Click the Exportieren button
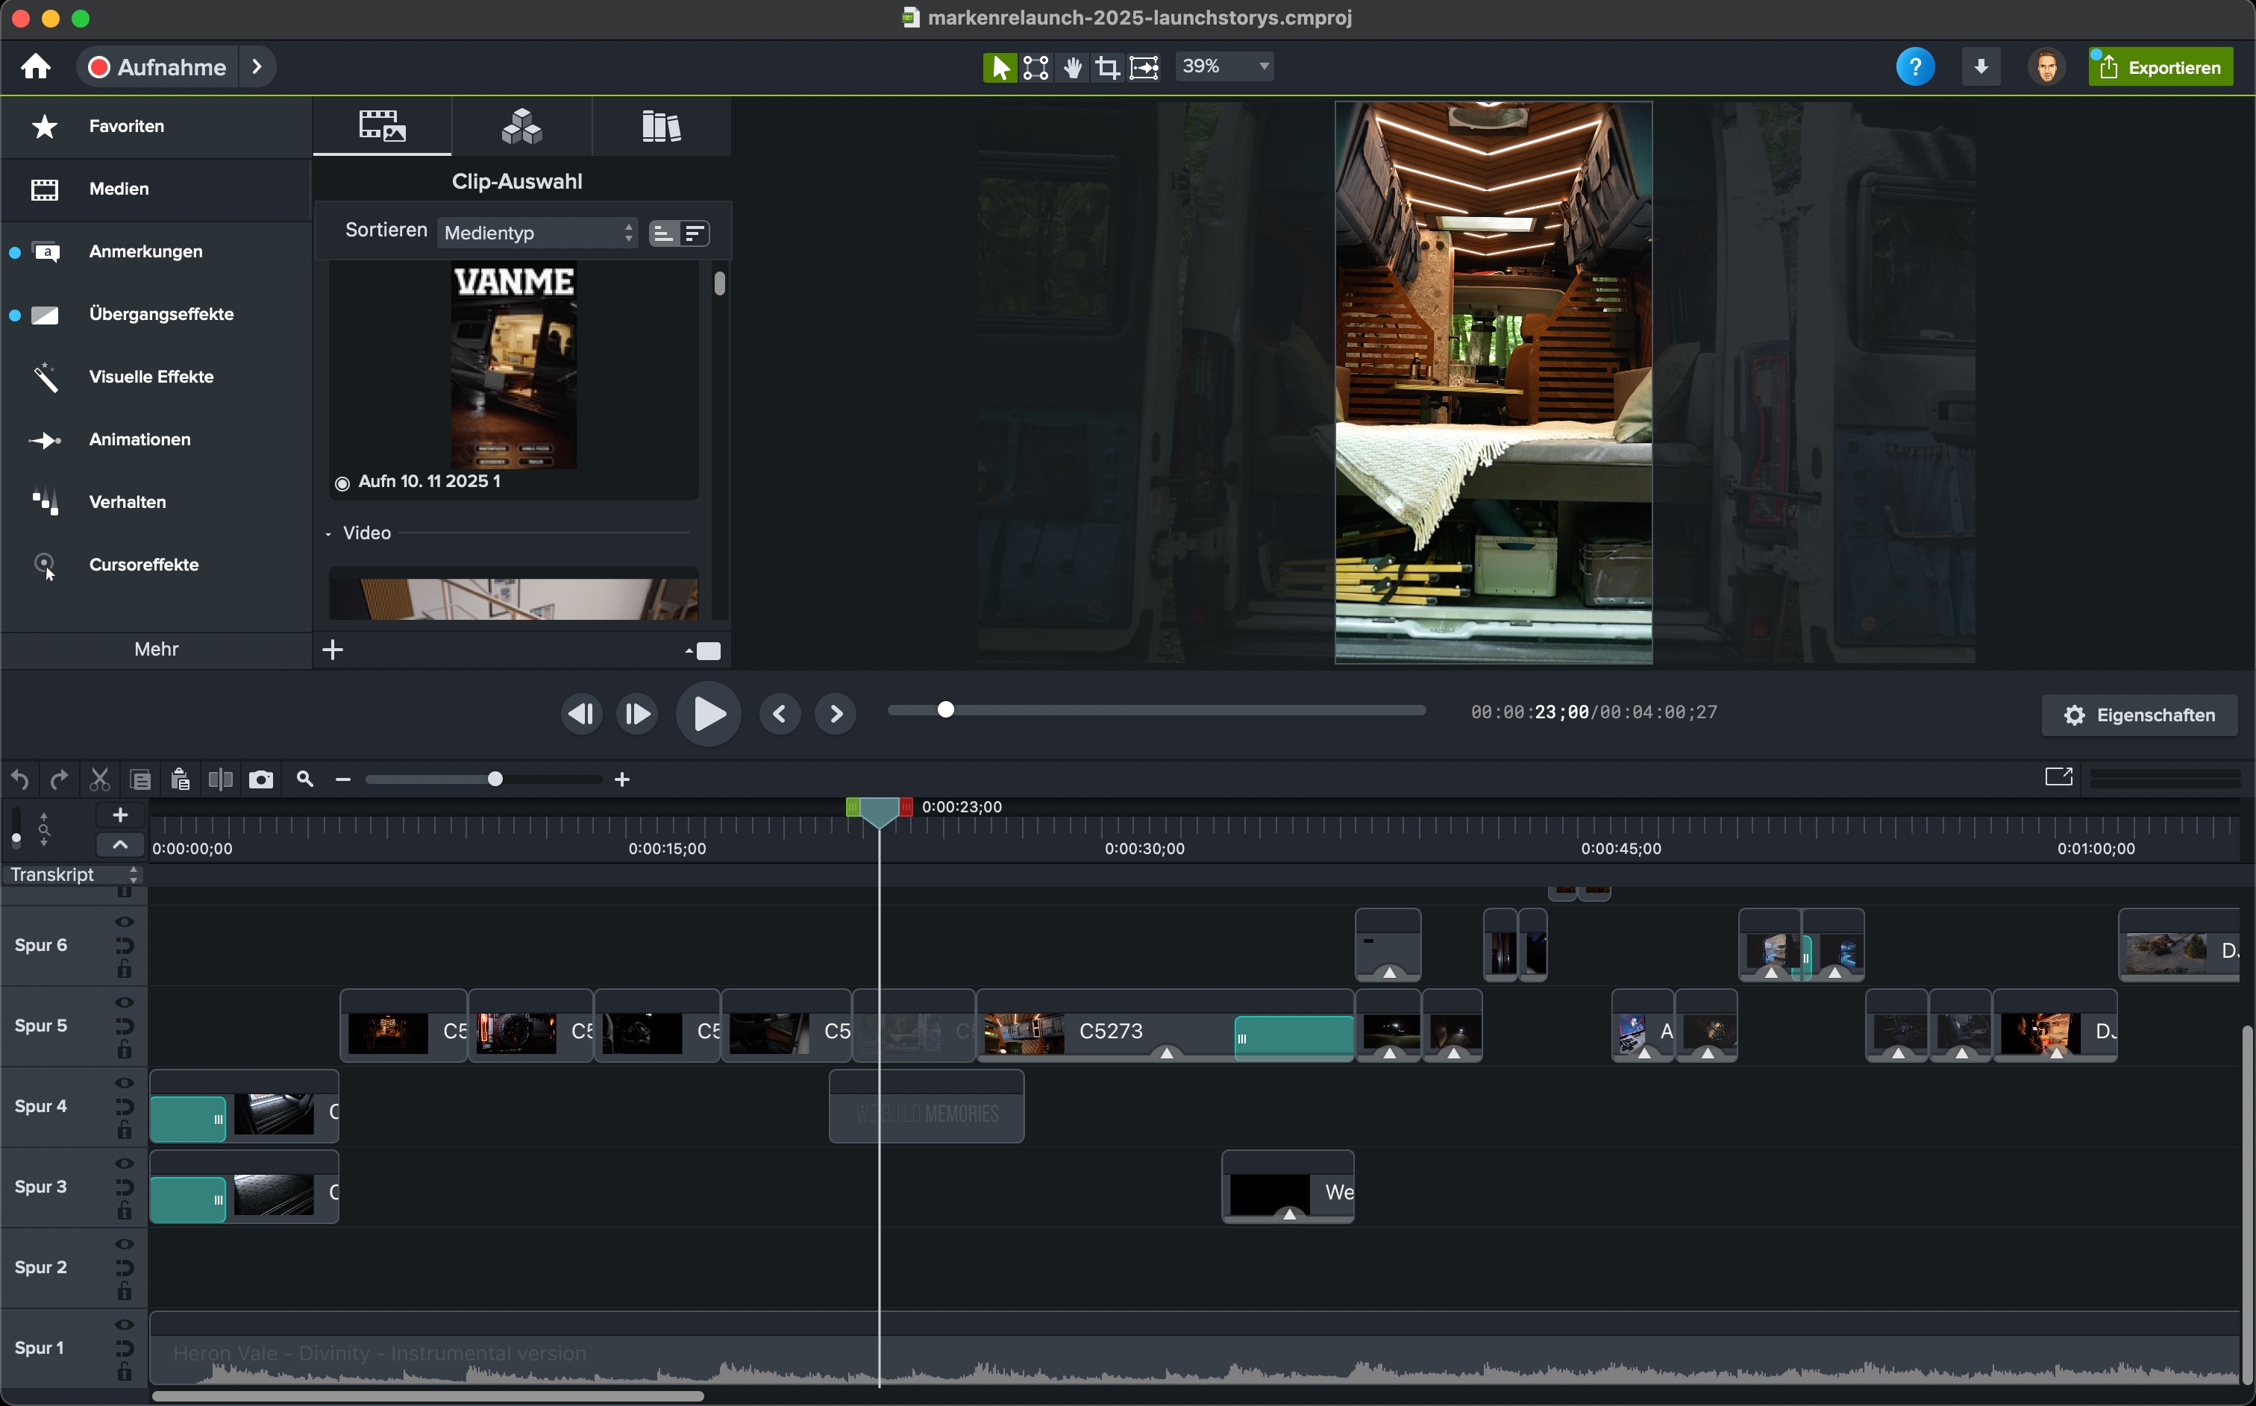Image resolution: width=2256 pixels, height=1406 pixels. click(2161, 67)
